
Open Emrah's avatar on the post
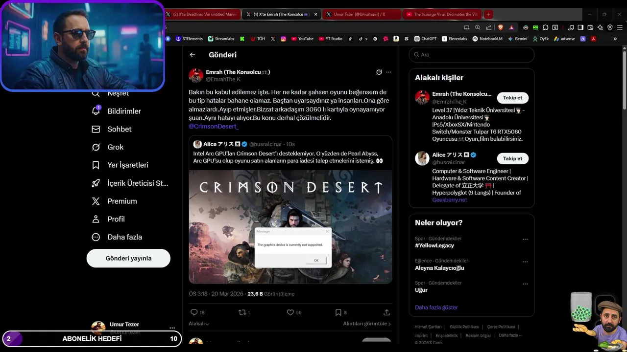196,75
